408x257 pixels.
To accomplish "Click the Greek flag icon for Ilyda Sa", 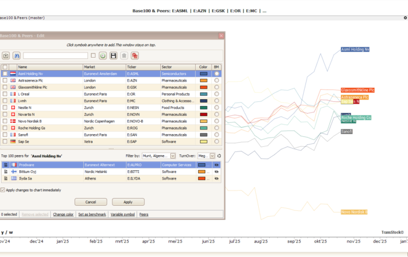I will click(x=14, y=178).
